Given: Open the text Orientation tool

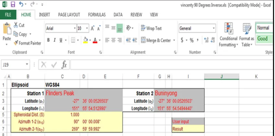Looking at the screenshot, I should (128, 28).
